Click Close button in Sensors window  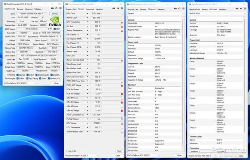118,156
